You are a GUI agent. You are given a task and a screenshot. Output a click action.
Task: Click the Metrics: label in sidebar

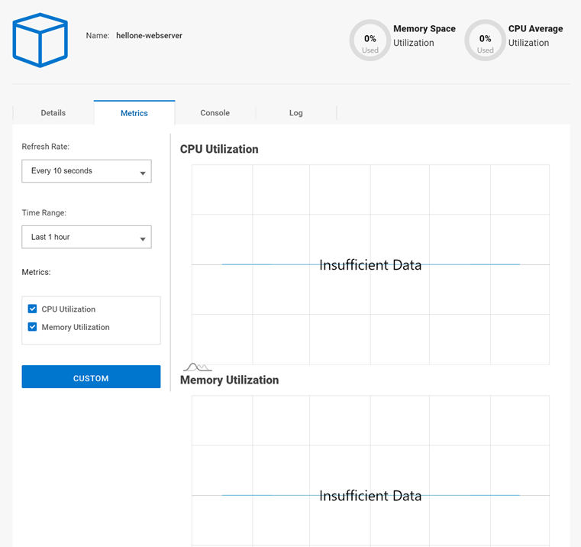[36, 272]
